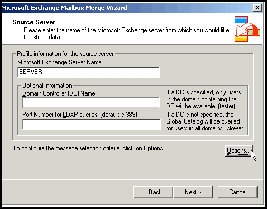Click the 'If a DC is not specified' note
The image size is (267, 209).
tap(206, 121)
